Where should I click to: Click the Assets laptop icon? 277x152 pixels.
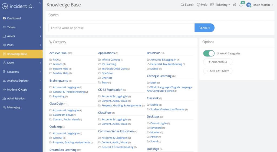point(4,36)
